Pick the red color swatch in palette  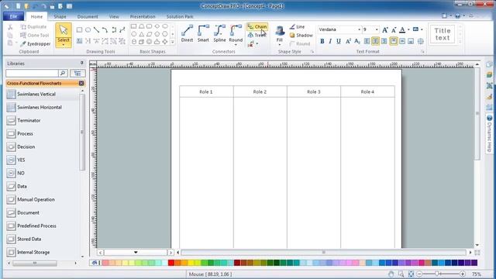171,263
